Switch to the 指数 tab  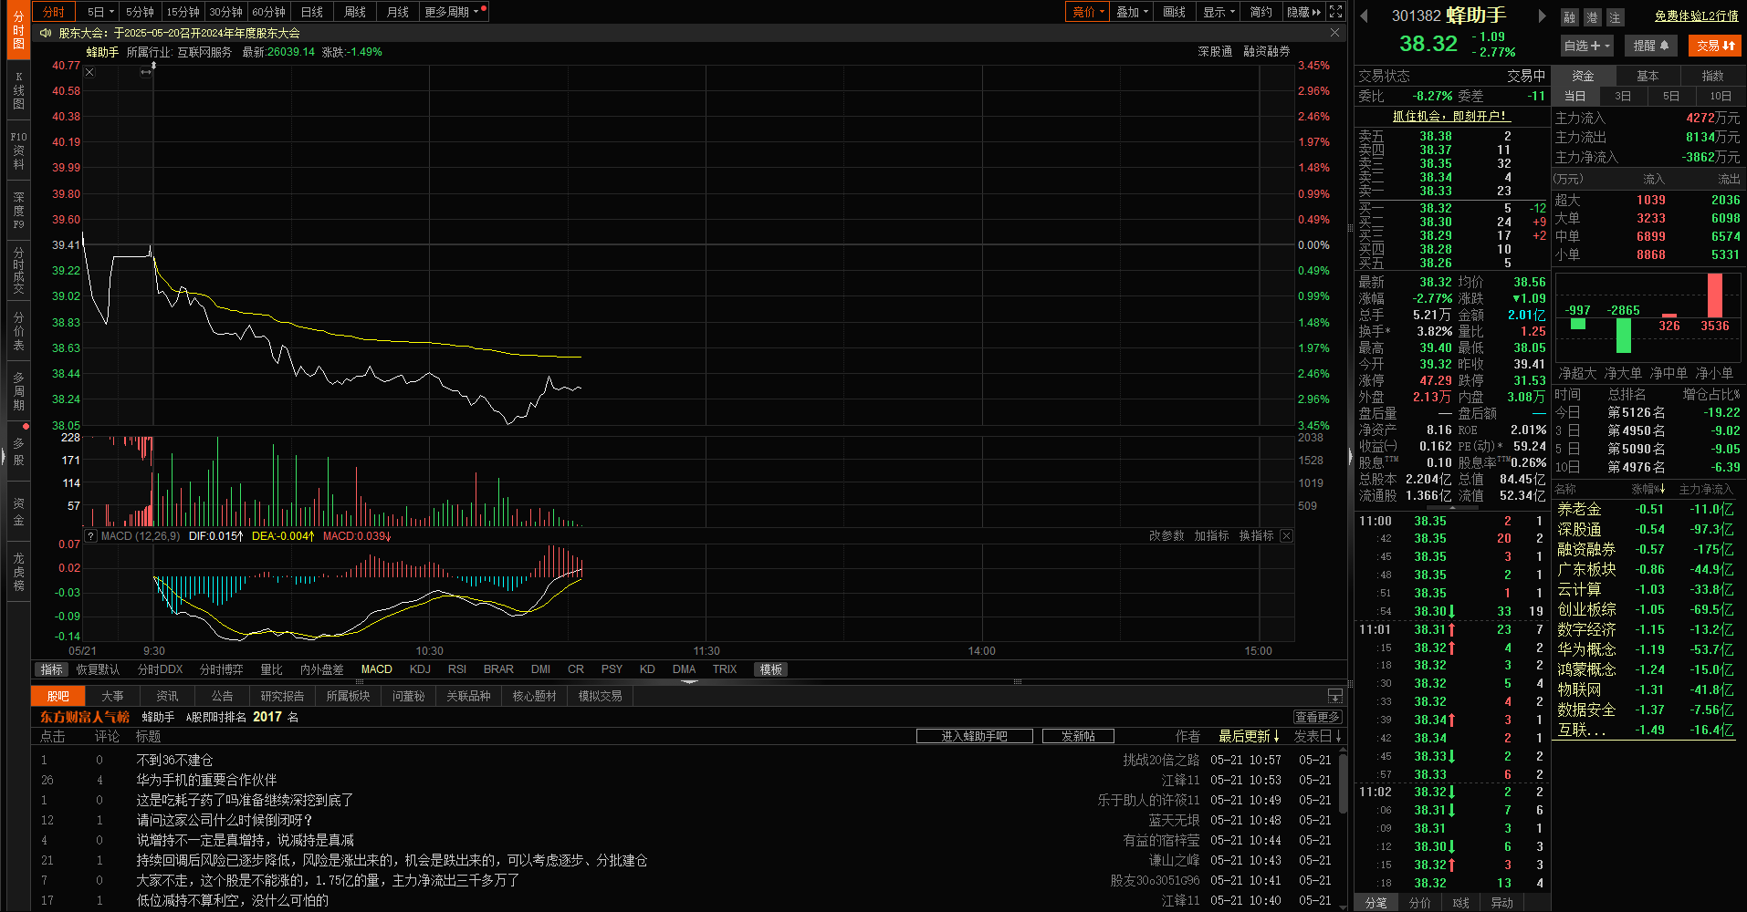coord(1712,76)
